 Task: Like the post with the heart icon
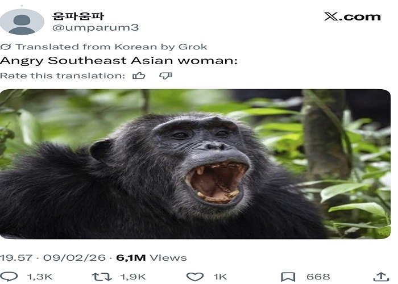point(195,277)
